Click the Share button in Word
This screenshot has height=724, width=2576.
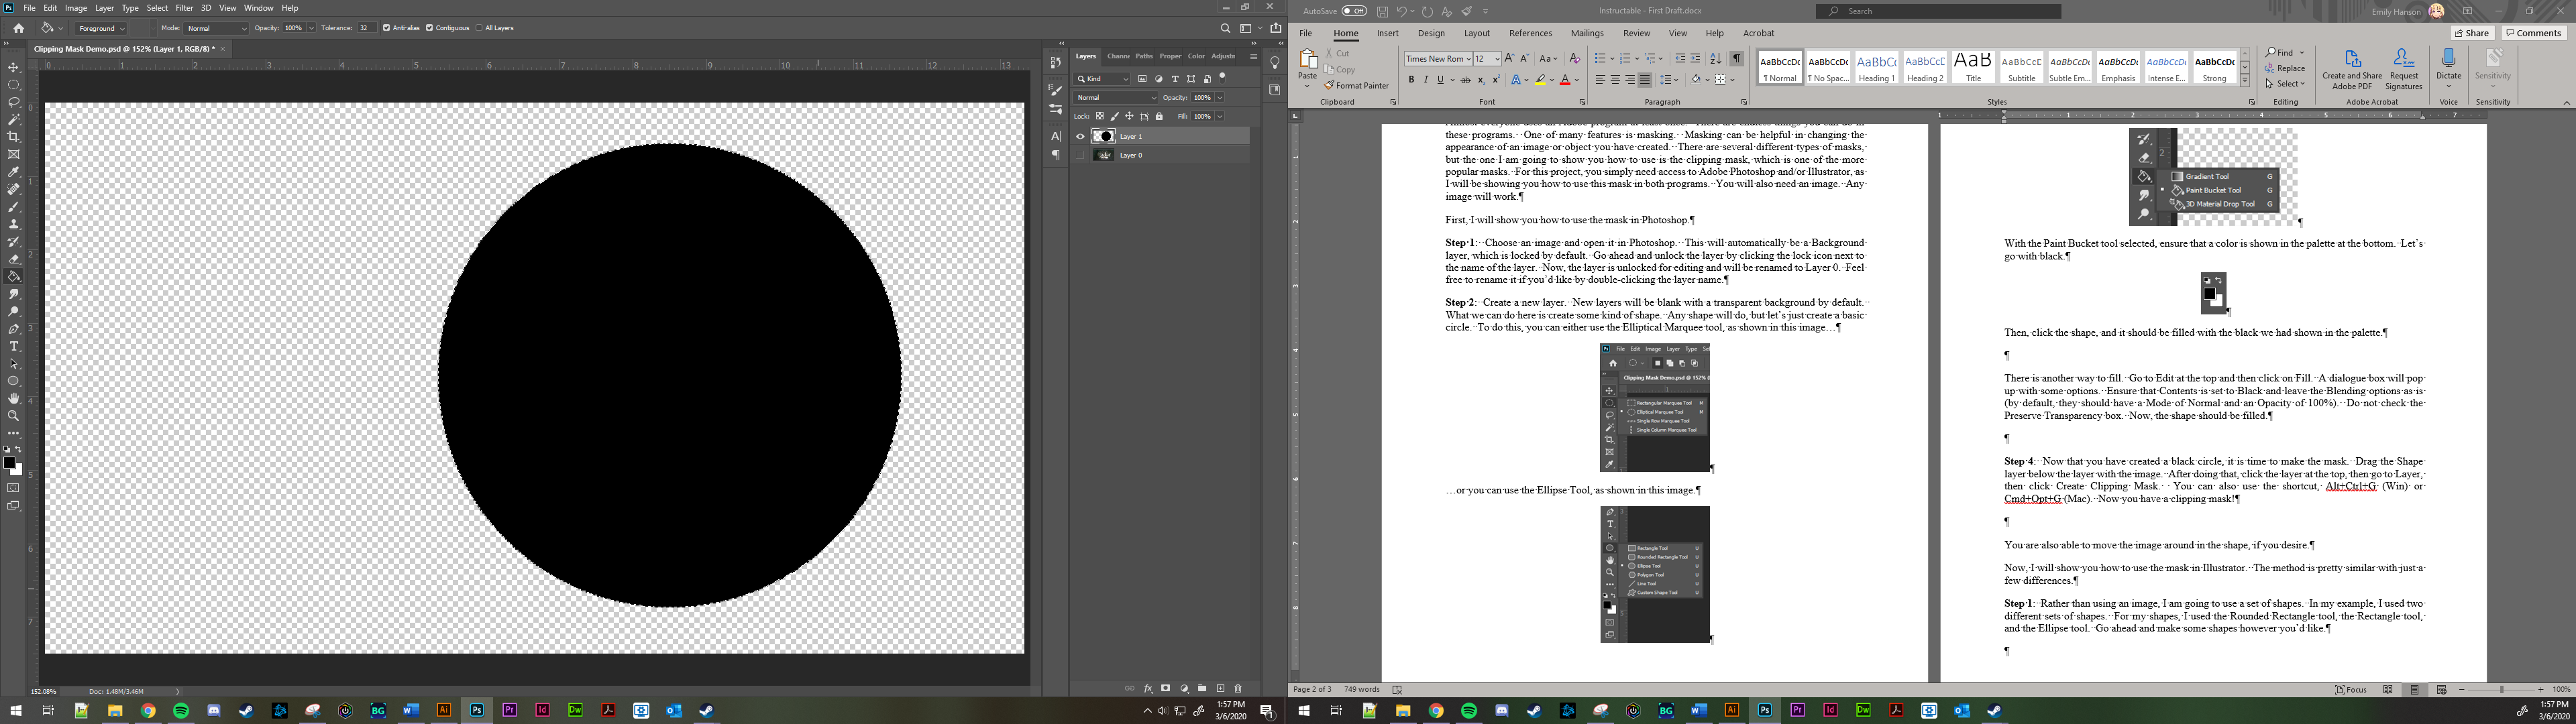[x=2471, y=33]
